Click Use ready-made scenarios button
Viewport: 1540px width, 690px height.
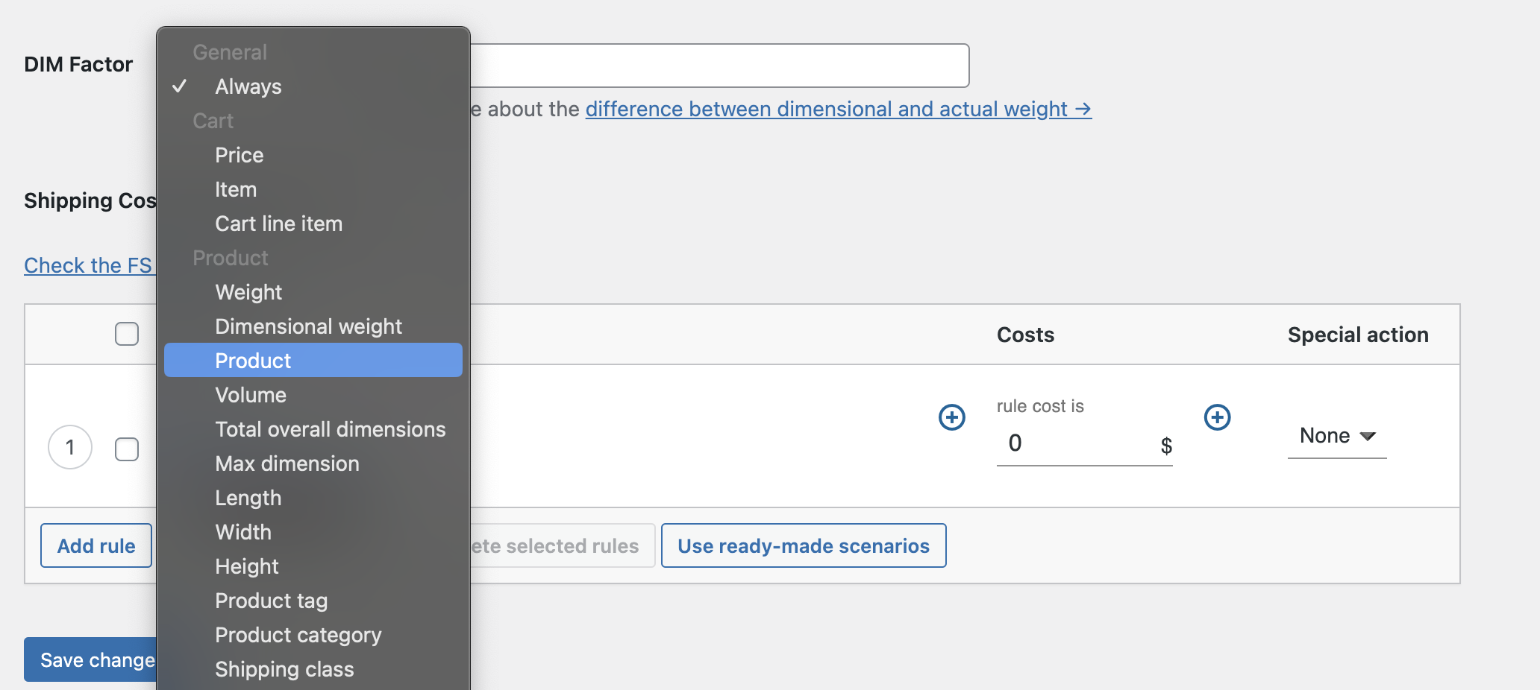(803, 545)
